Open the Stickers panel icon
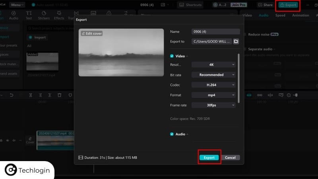The image size is (318, 179). [44, 16]
